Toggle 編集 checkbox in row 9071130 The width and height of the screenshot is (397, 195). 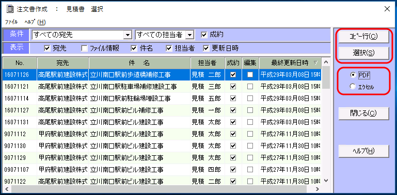click(250, 145)
